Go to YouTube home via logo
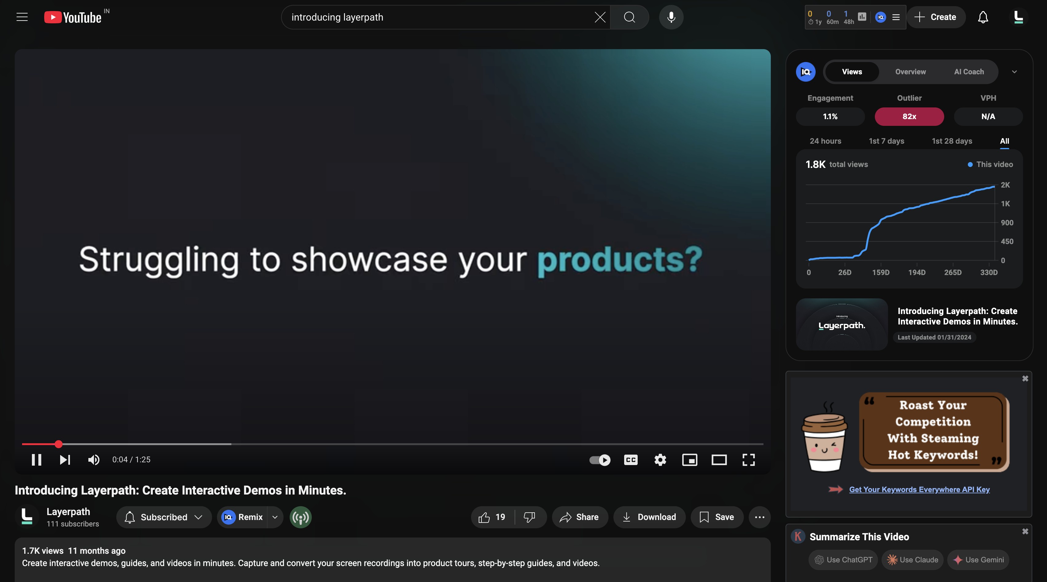The height and width of the screenshot is (582, 1047). [x=73, y=17]
